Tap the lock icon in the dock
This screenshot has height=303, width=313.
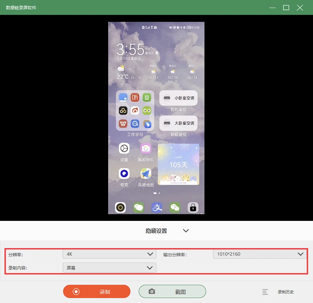tap(193, 208)
